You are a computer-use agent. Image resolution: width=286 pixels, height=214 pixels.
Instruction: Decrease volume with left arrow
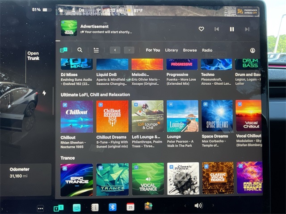[x=185, y=206]
